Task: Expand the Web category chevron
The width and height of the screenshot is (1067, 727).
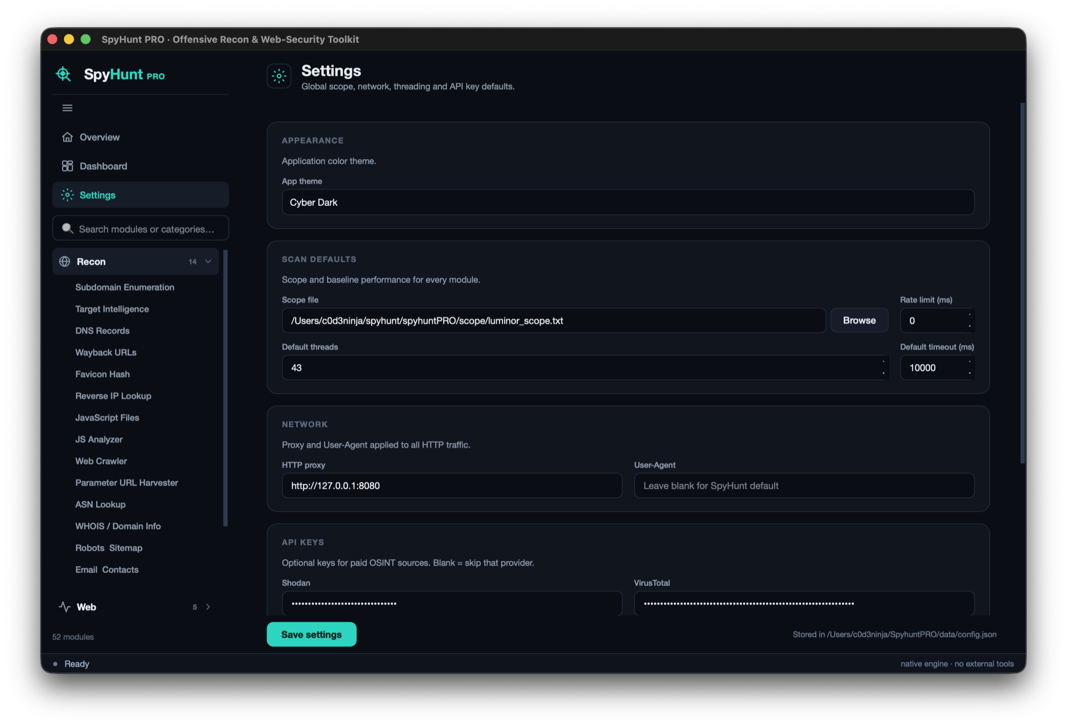Action: (208, 606)
